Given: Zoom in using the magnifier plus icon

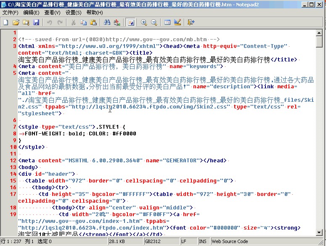Looking at the screenshot, I should 144,22.
